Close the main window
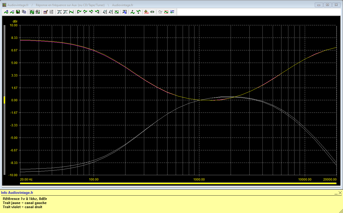This screenshot has height=213, width=343. (336, 5)
